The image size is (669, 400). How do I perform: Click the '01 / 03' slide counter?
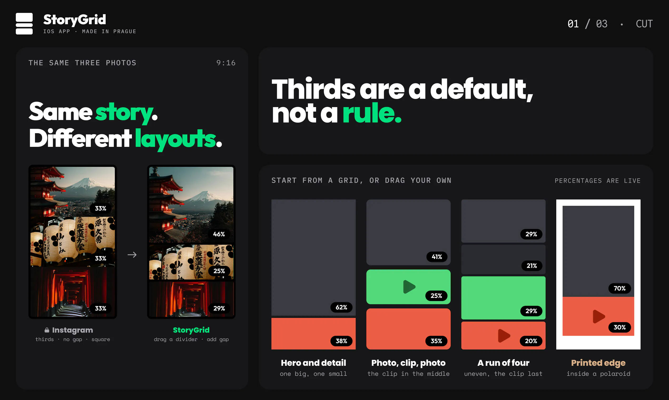point(587,24)
